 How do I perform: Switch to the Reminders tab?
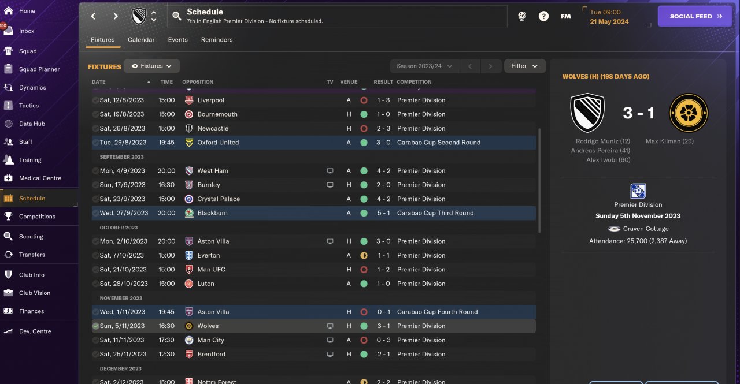[x=217, y=40]
